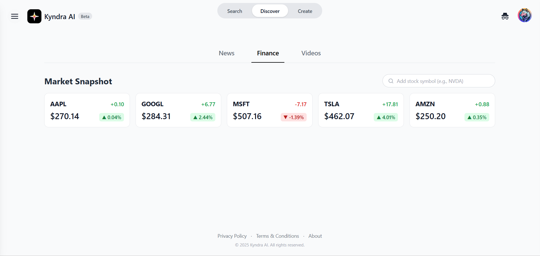Click MSFT price $507.16
The height and width of the screenshot is (256, 540).
(x=247, y=116)
